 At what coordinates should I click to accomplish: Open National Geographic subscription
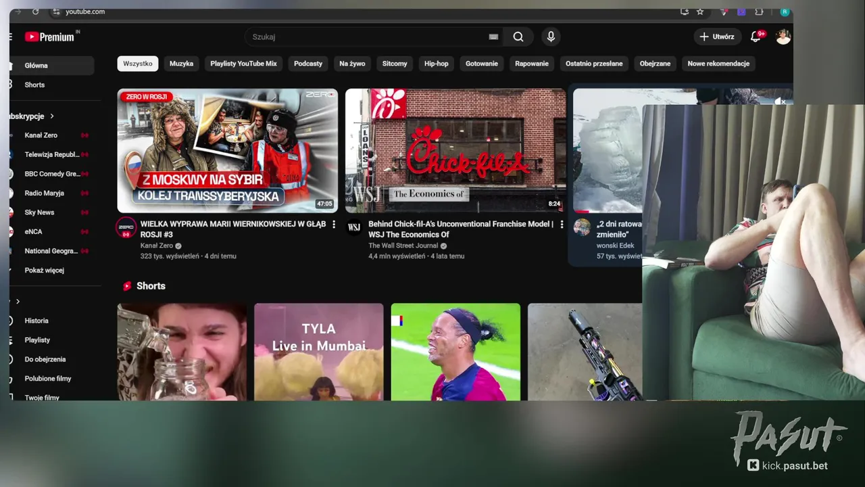pos(51,251)
